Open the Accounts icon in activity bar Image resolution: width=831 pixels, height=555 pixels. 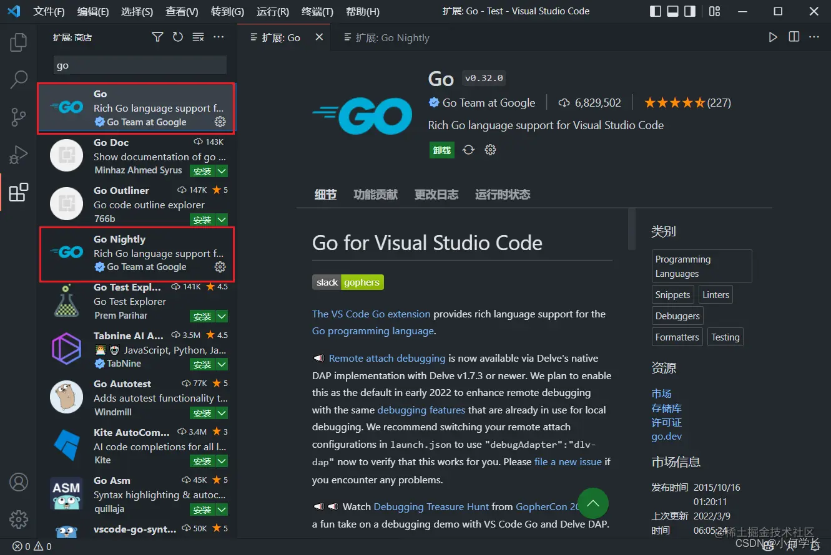[19, 482]
